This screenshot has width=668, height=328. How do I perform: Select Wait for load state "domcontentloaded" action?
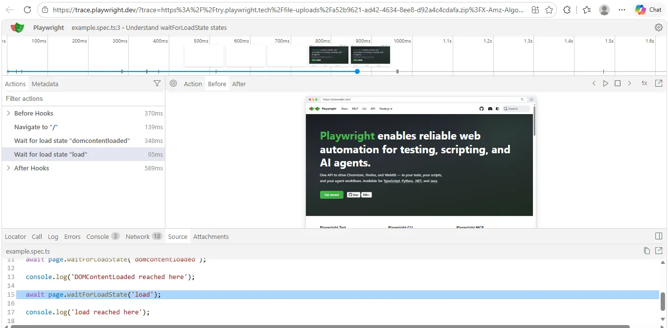pos(83,141)
